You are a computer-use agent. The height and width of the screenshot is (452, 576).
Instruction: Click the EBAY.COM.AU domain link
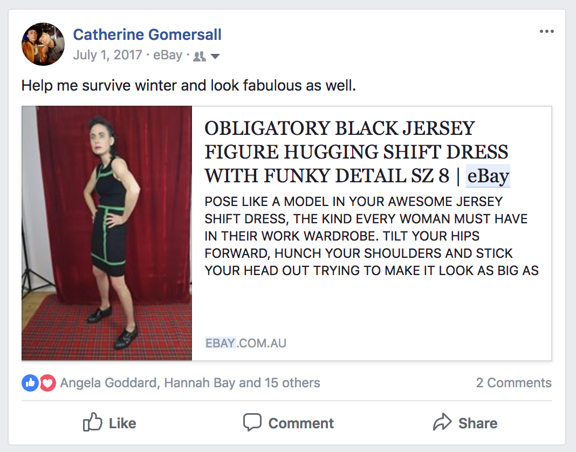click(245, 343)
